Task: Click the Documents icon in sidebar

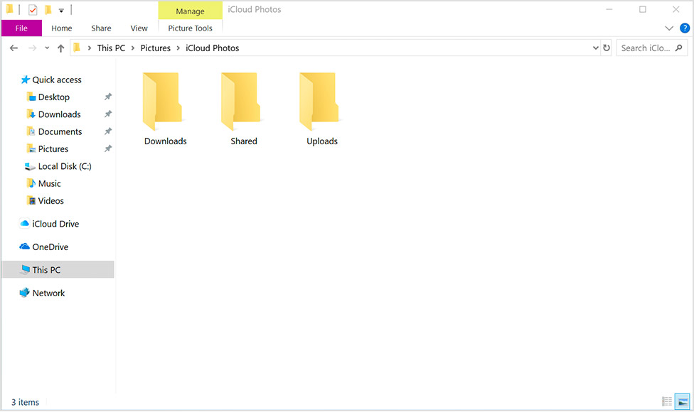Action: 31,131
